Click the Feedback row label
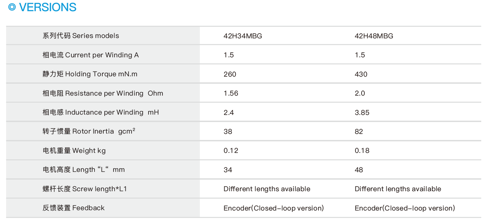487x221 pixels. (73, 208)
